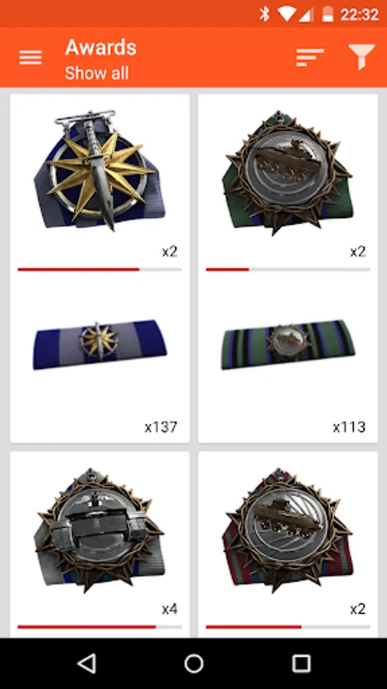This screenshot has height=689, width=387.
Task: Click the knife medal progress bar
Action: click(99, 269)
